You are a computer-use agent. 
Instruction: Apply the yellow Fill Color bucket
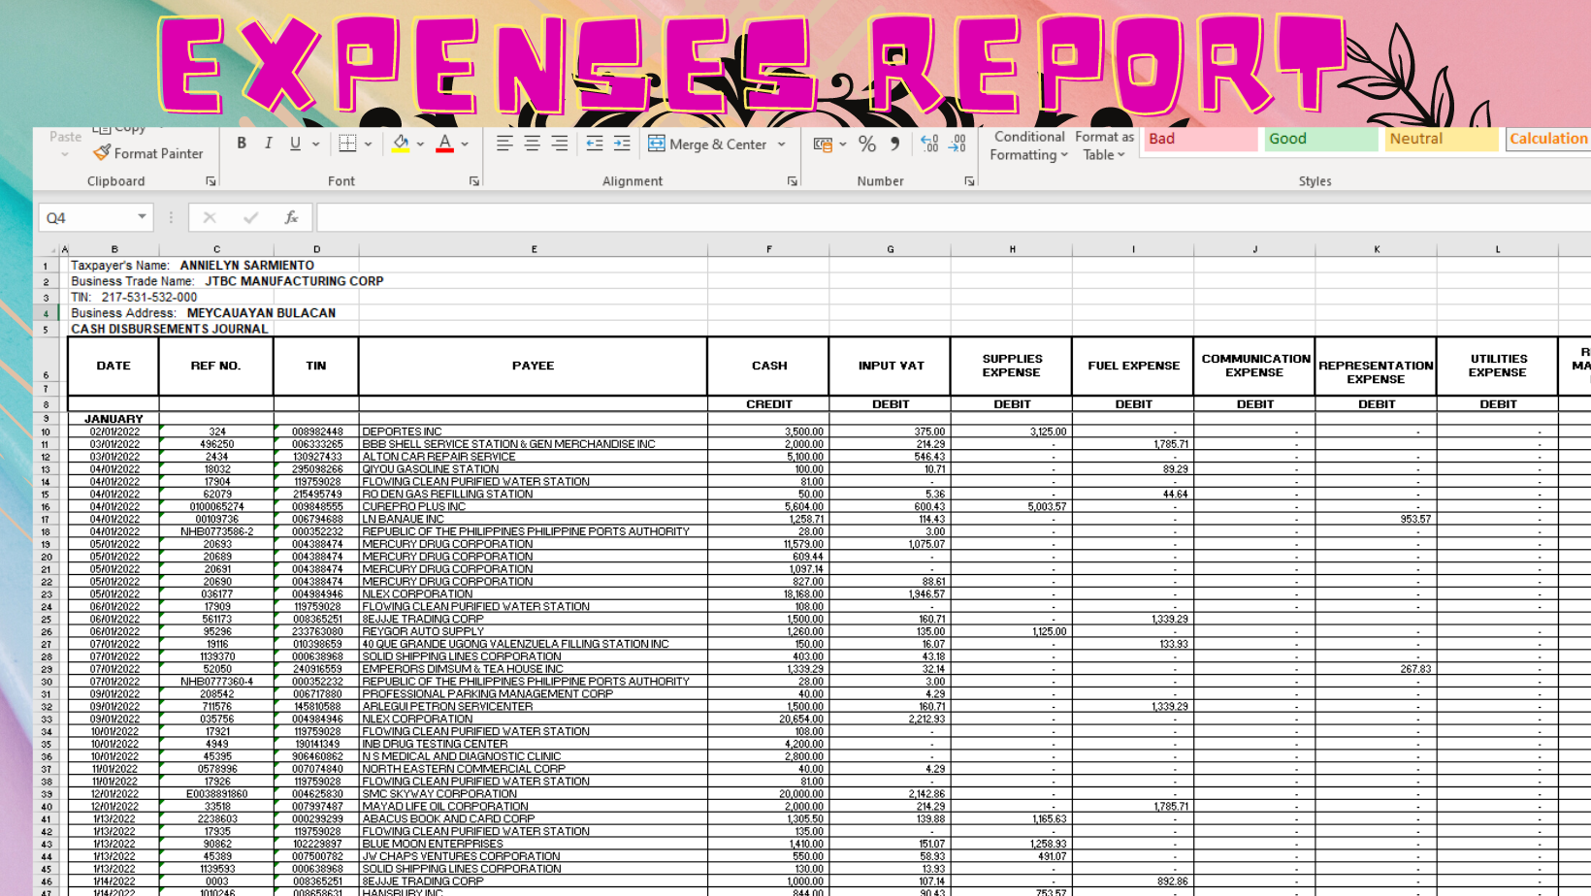401,144
